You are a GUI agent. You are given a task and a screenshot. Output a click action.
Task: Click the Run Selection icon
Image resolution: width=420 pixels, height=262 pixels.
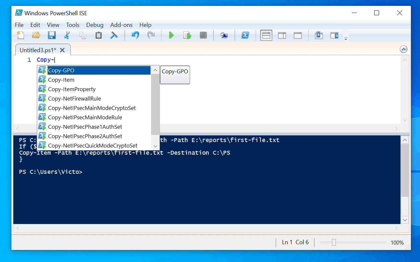tap(187, 35)
